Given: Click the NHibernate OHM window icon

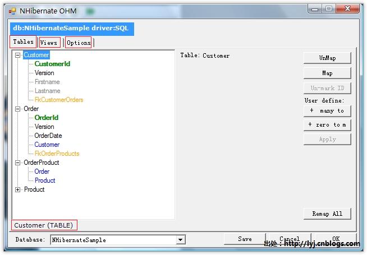Looking at the screenshot, I should pos(12,11).
